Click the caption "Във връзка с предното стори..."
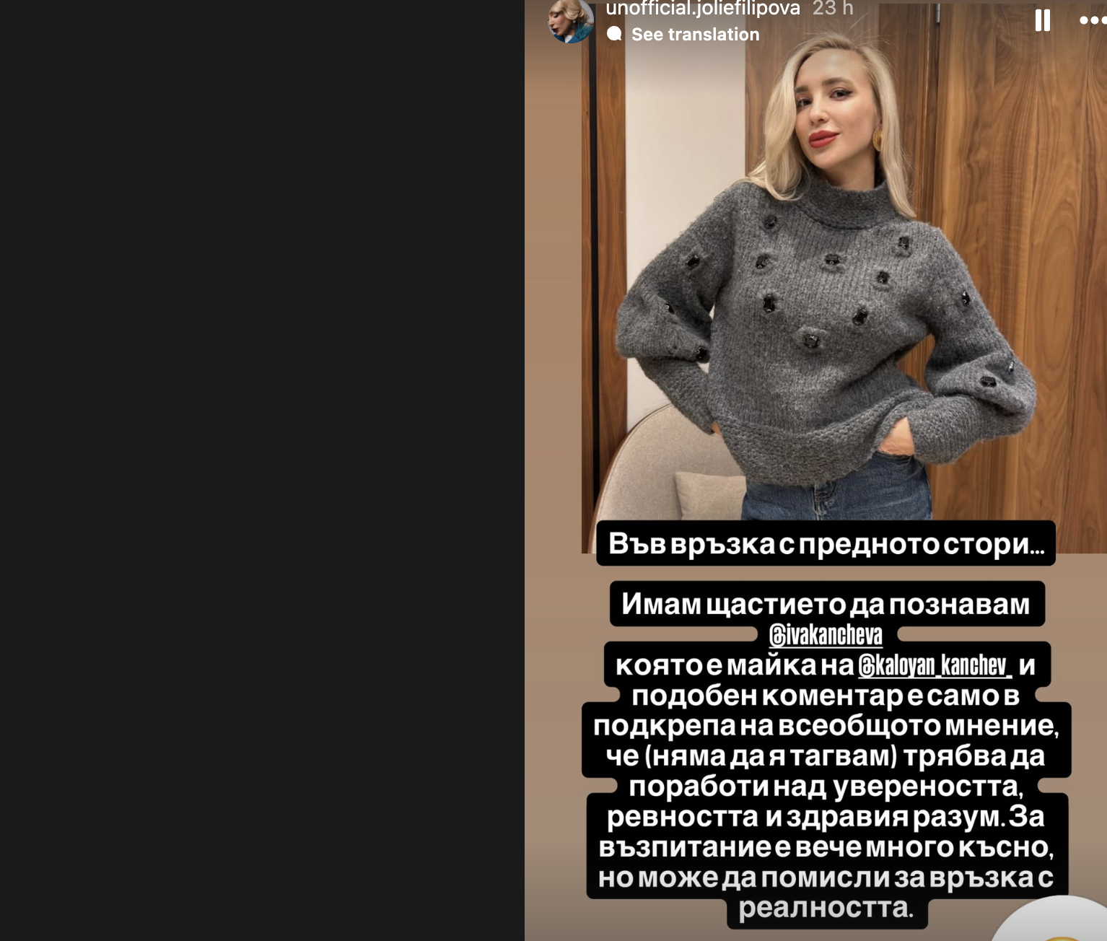The image size is (1107, 941). (826, 543)
